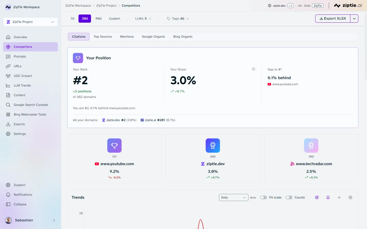
Task: Open the Tags: All dropdown
Action: 178,19
